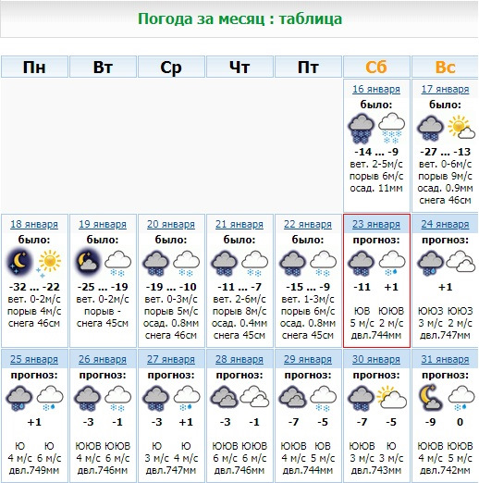The image size is (479, 483).
Task: Open the 21 января date link
Action: (x=239, y=224)
